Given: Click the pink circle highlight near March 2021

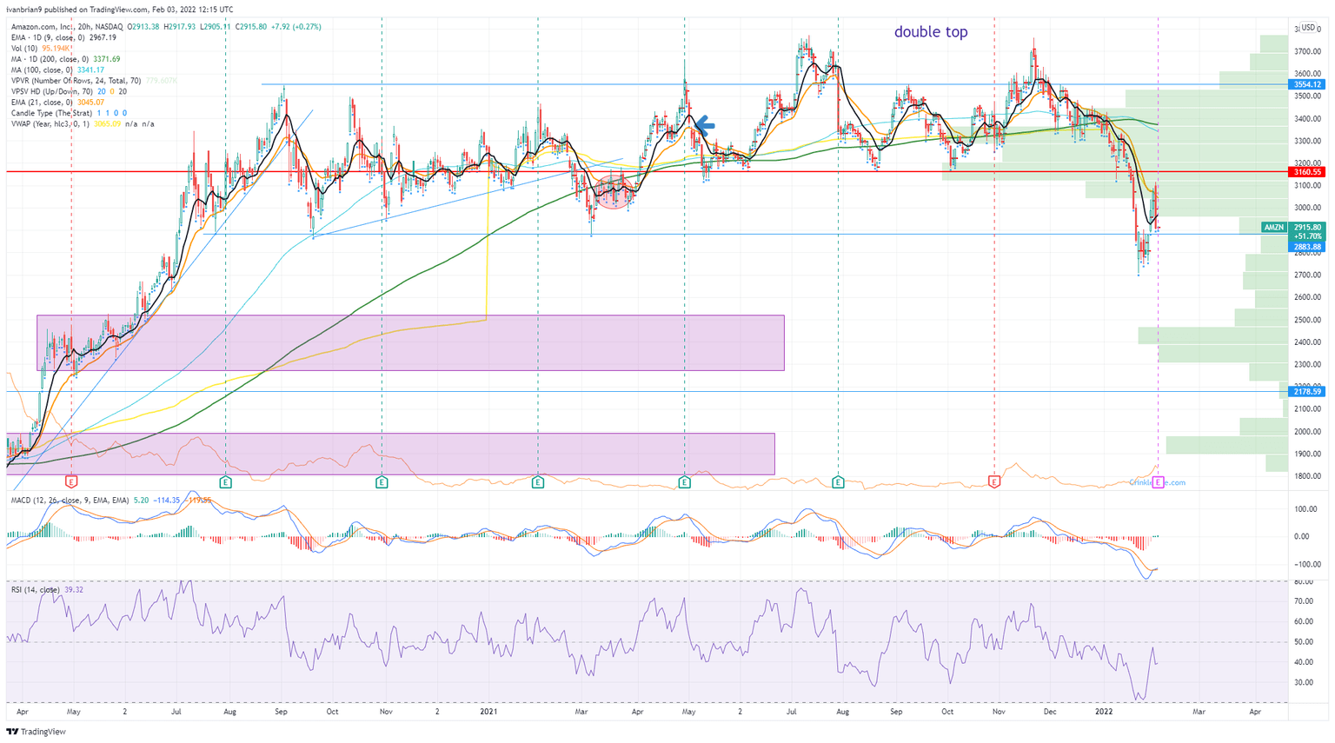Looking at the screenshot, I should [x=614, y=193].
